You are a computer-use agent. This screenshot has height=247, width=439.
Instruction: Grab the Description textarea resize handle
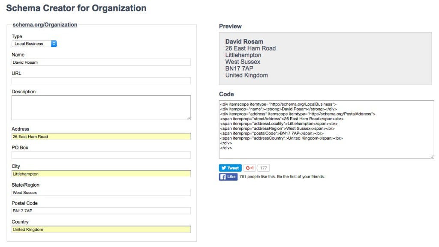(189, 118)
